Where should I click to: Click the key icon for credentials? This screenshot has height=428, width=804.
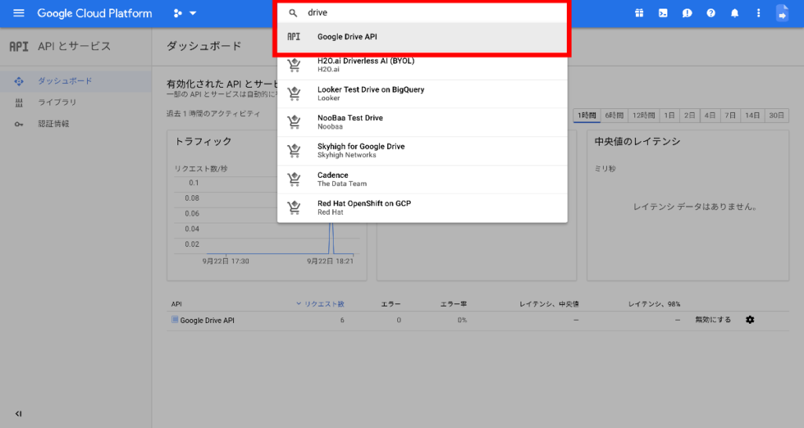[x=19, y=124]
